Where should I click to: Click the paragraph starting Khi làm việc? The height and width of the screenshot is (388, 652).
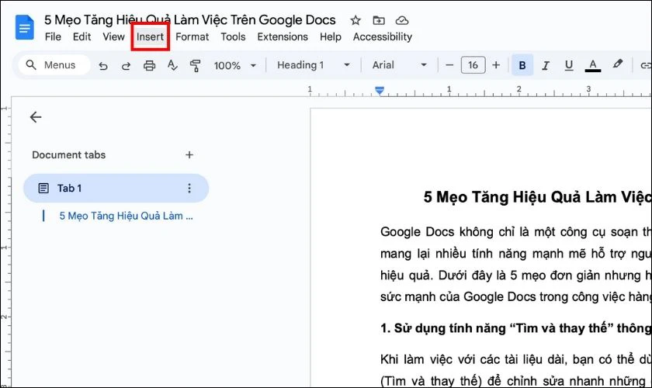coord(515,370)
